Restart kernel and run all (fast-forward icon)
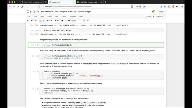 point(69,21)
